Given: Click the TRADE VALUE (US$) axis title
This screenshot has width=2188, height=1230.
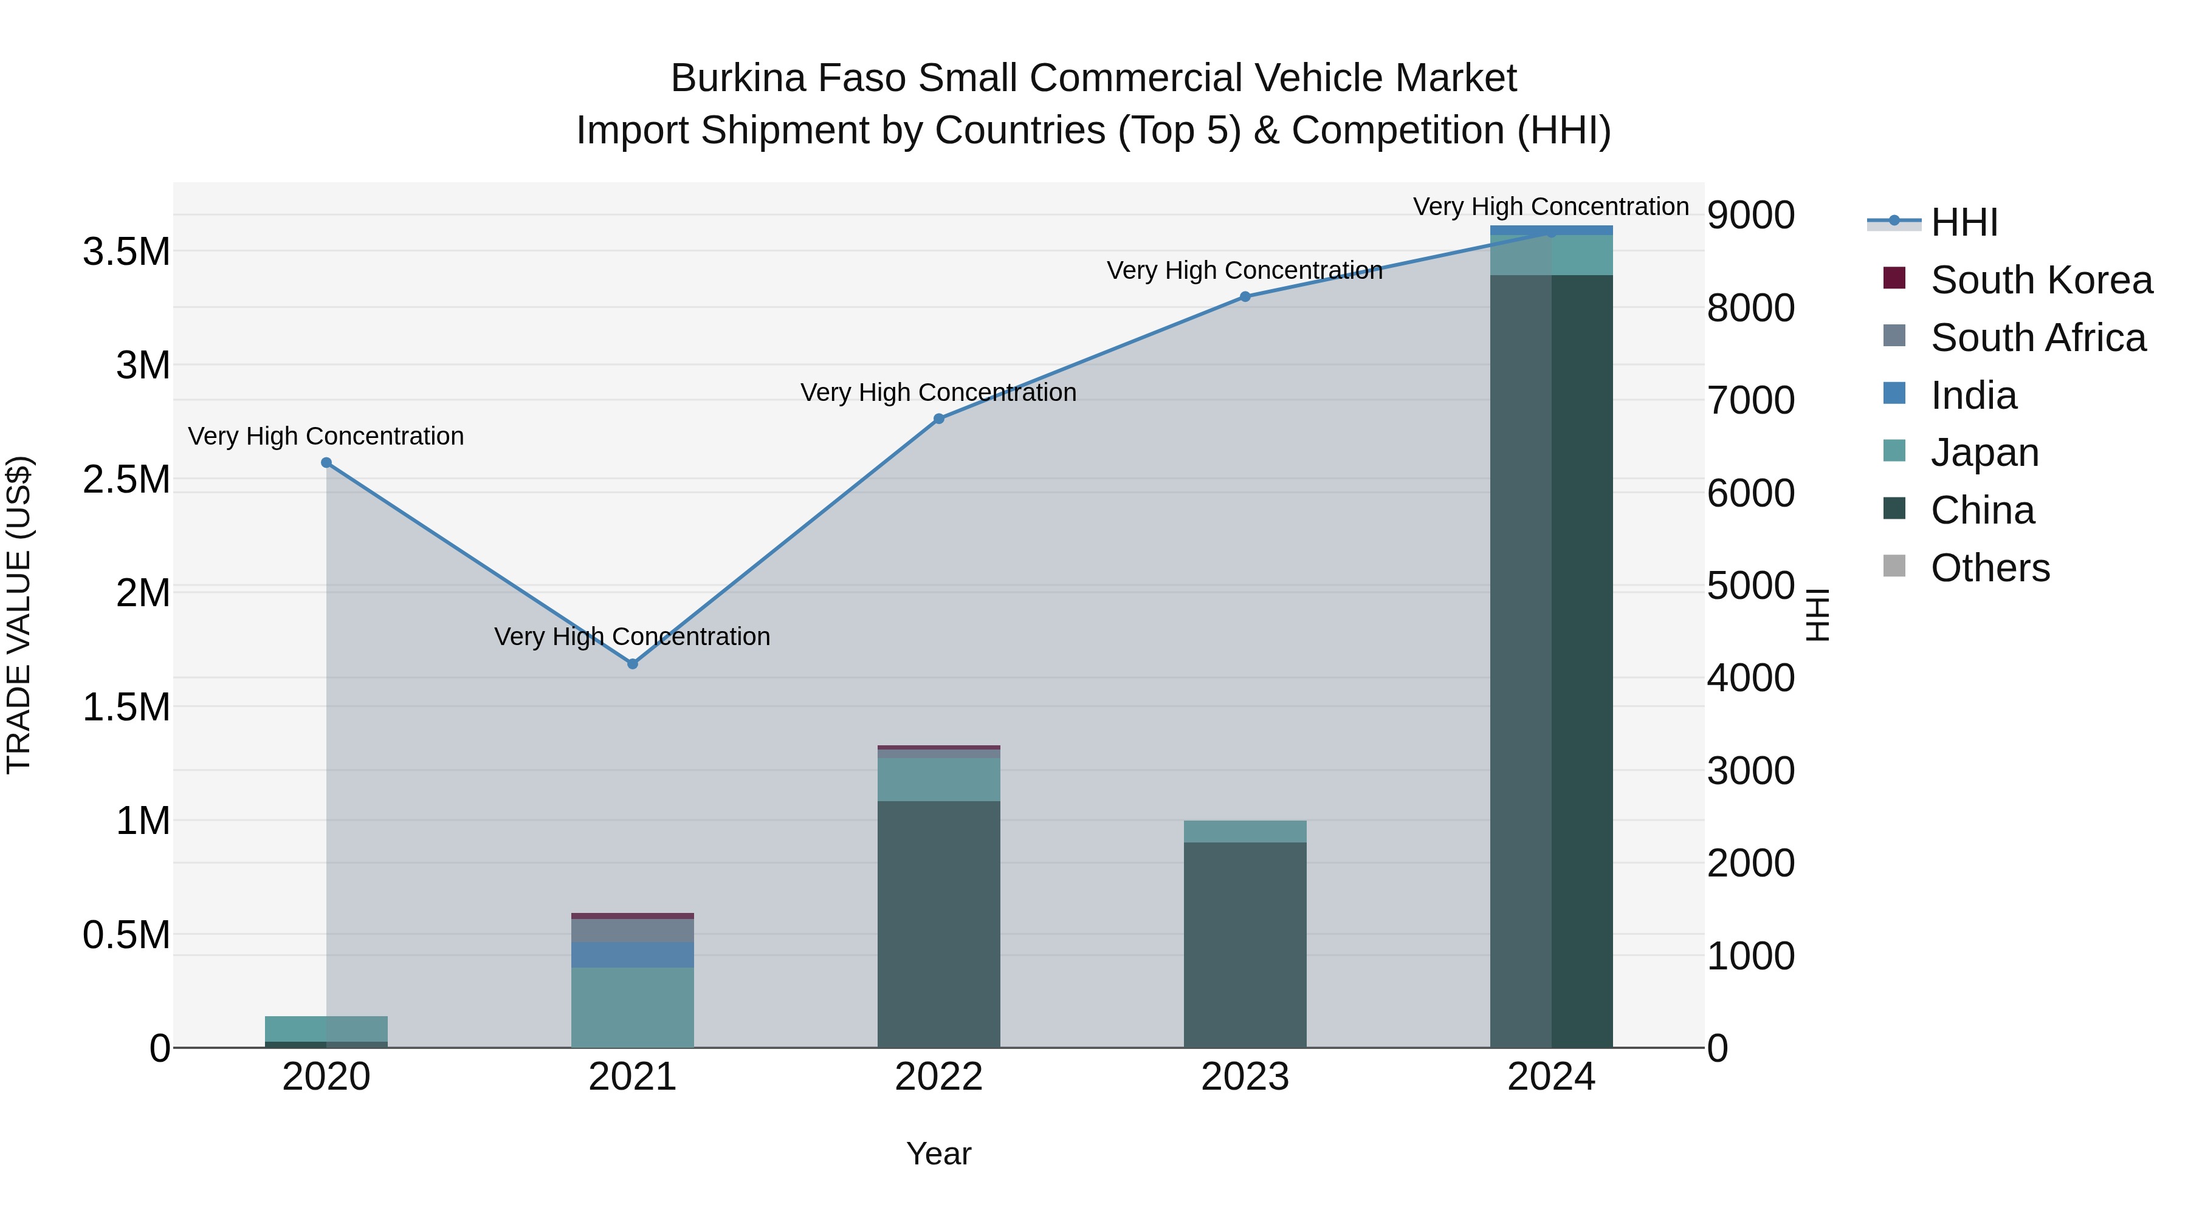Looking at the screenshot, I should pyautogui.click(x=19, y=615).
